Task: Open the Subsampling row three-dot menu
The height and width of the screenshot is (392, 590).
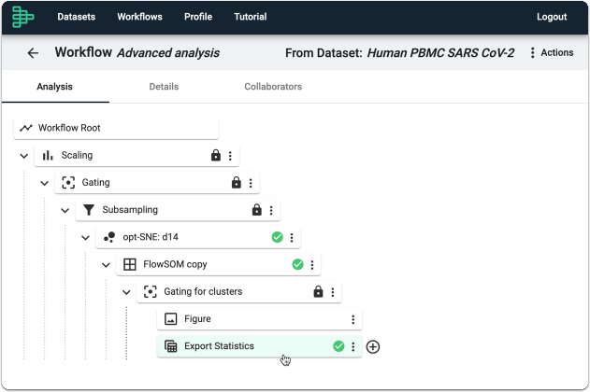Action: click(x=271, y=210)
